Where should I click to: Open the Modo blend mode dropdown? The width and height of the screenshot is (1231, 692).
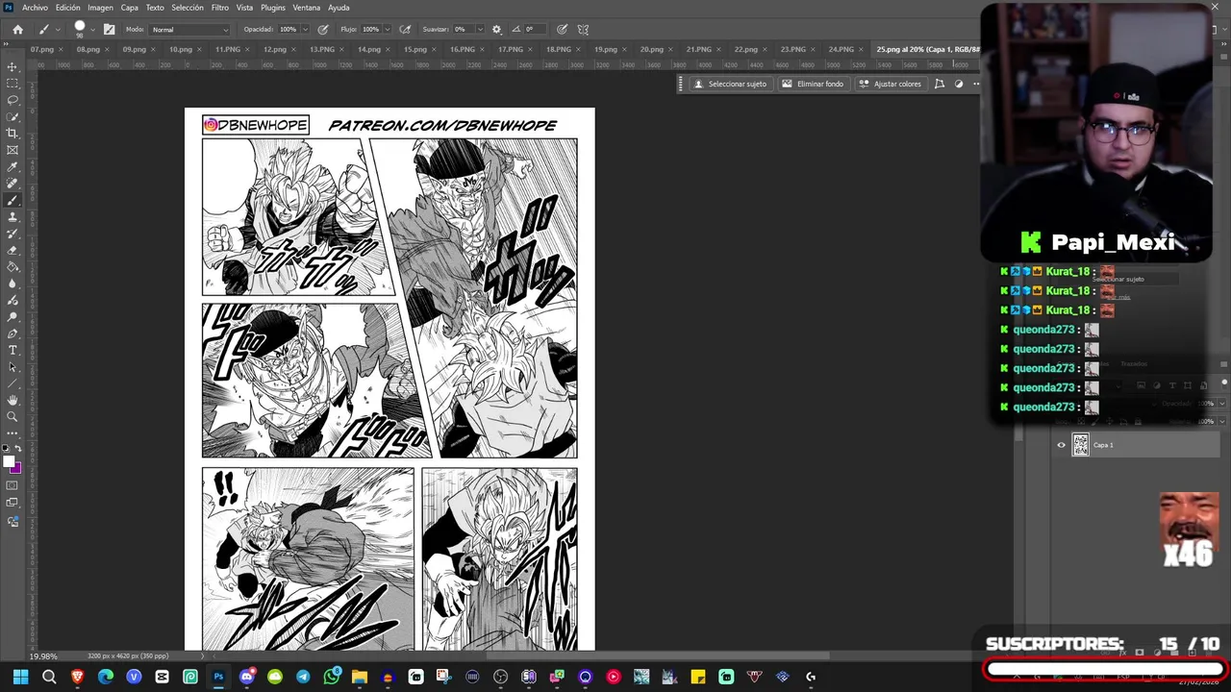[190, 29]
